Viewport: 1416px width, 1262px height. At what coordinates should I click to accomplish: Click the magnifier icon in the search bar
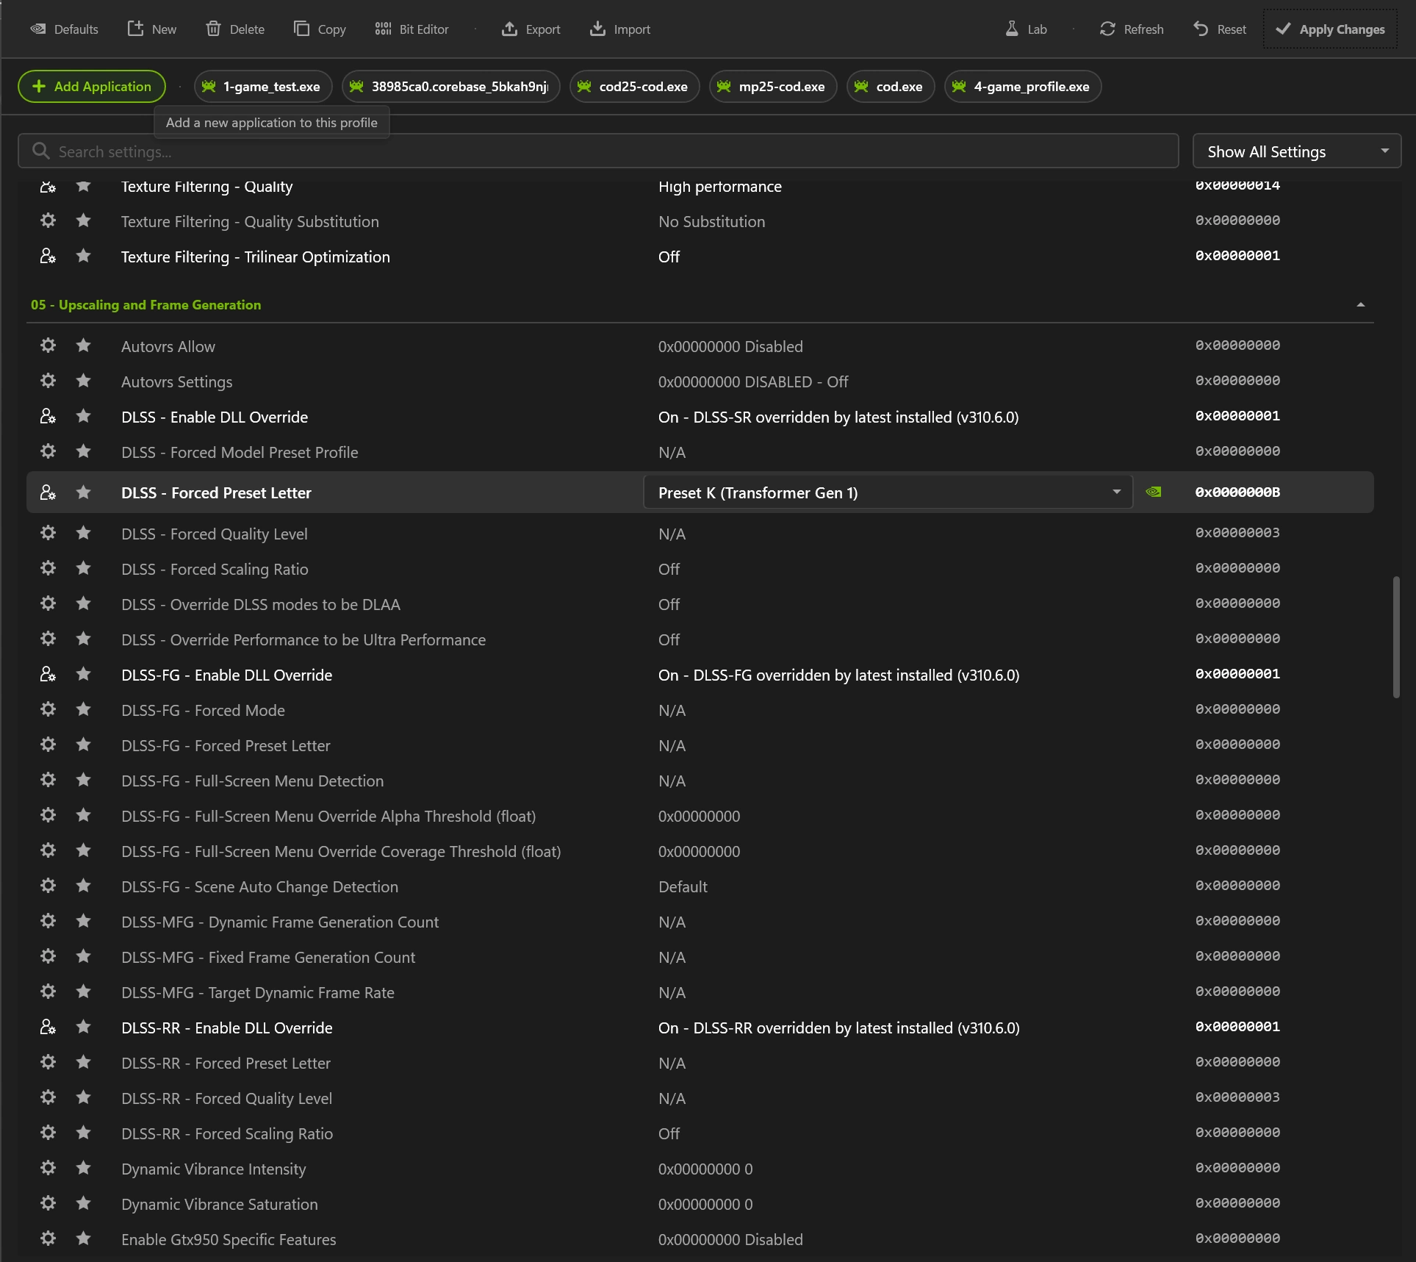click(41, 151)
